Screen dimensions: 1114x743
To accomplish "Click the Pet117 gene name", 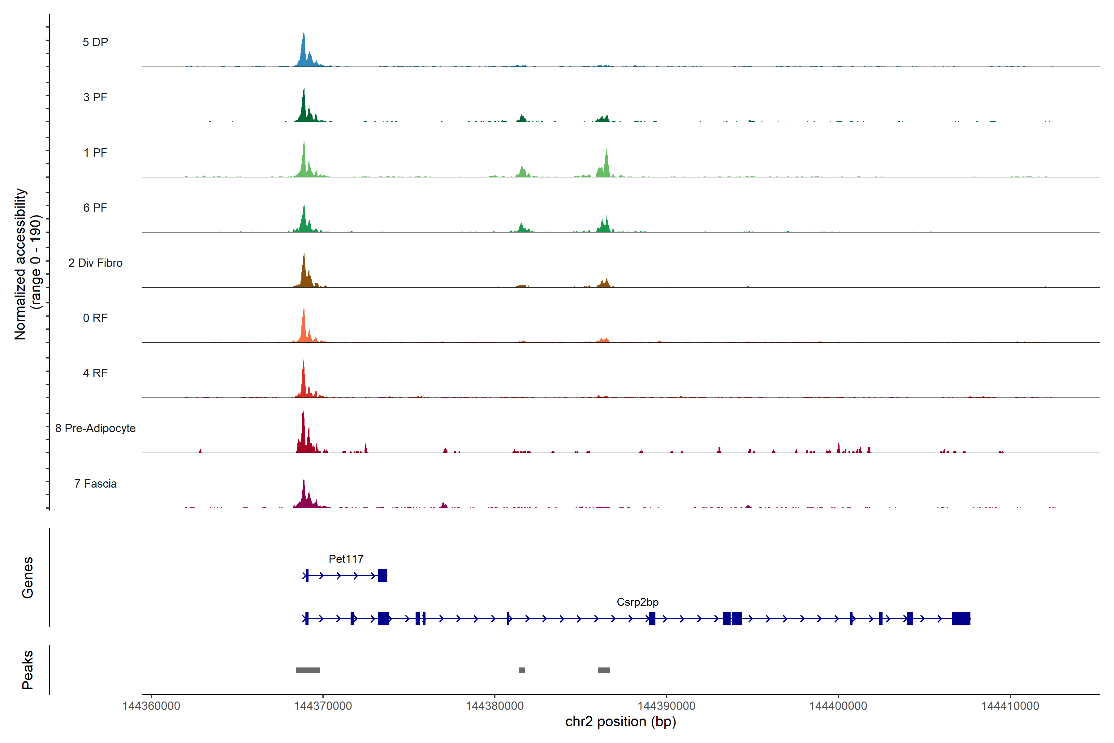I will (346, 559).
